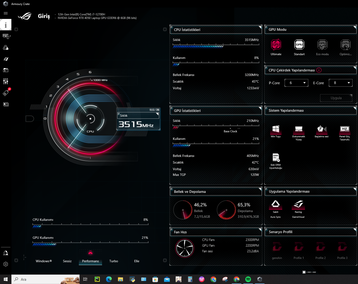Expand the hamburger navigation menu

coord(6,13)
